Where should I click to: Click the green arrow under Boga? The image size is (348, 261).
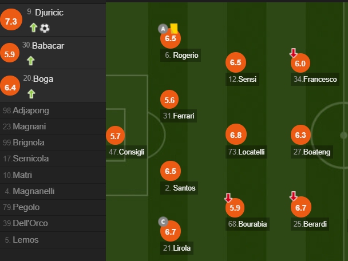(x=31, y=93)
